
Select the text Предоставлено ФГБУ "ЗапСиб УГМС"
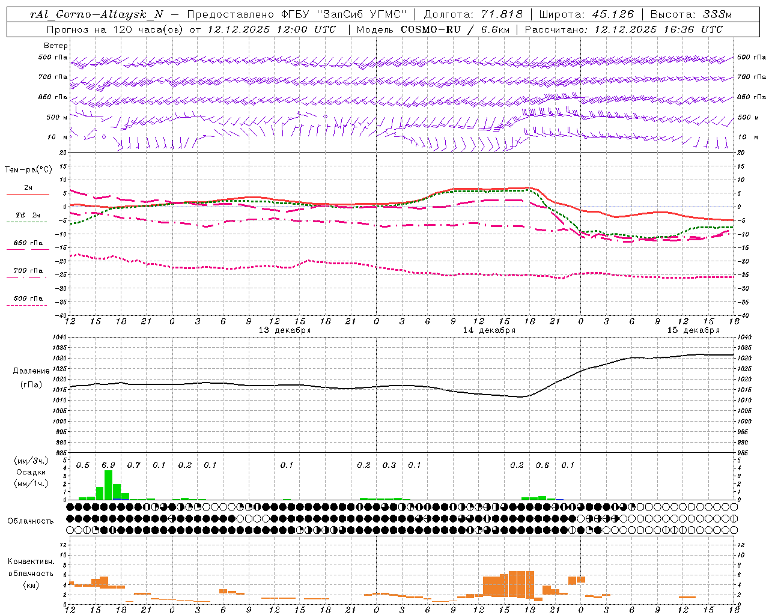pos(297,14)
